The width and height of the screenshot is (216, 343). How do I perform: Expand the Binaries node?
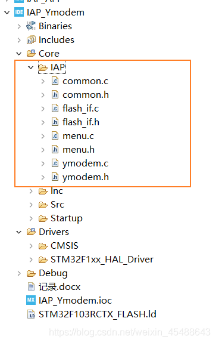click(19, 26)
